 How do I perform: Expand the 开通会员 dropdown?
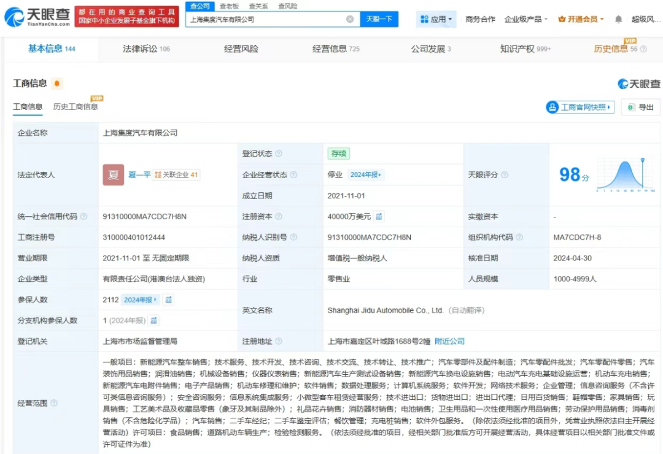(581, 19)
